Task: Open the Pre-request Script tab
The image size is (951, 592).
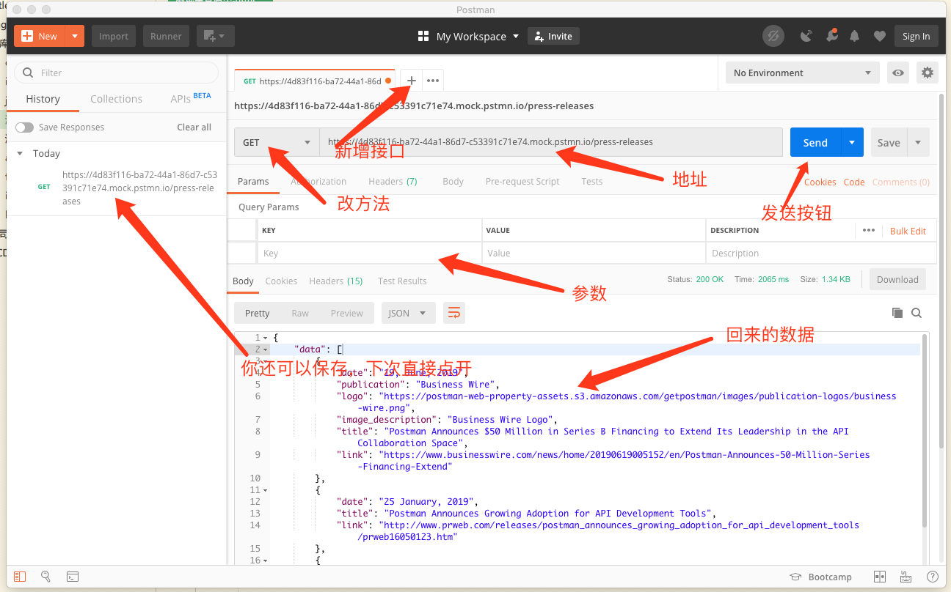Action: pyautogui.click(x=522, y=182)
